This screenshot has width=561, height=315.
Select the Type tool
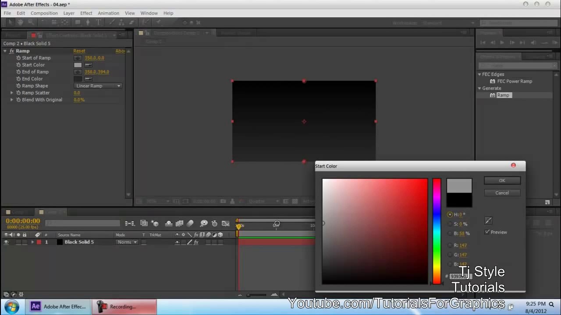(x=98, y=22)
